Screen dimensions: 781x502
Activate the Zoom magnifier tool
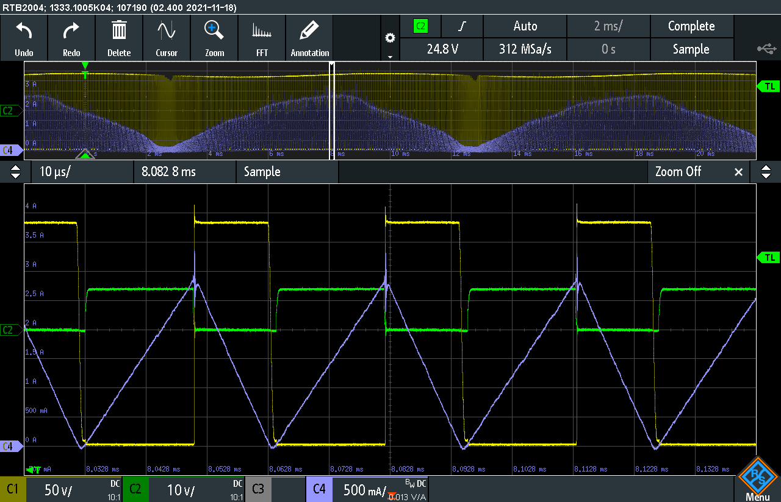tap(214, 38)
